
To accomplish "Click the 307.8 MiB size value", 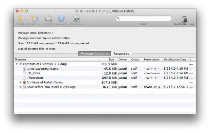I will (109, 82).
